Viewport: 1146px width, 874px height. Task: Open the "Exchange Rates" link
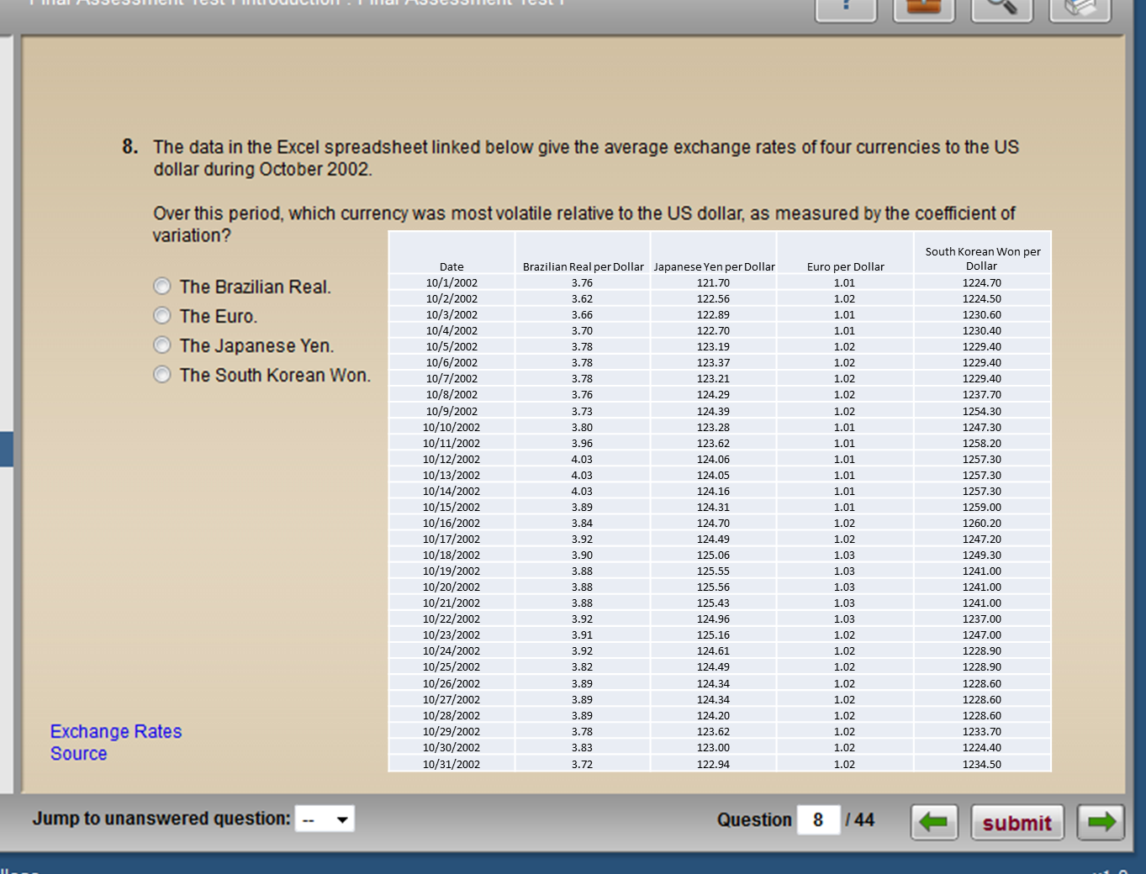pyautogui.click(x=115, y=731)
